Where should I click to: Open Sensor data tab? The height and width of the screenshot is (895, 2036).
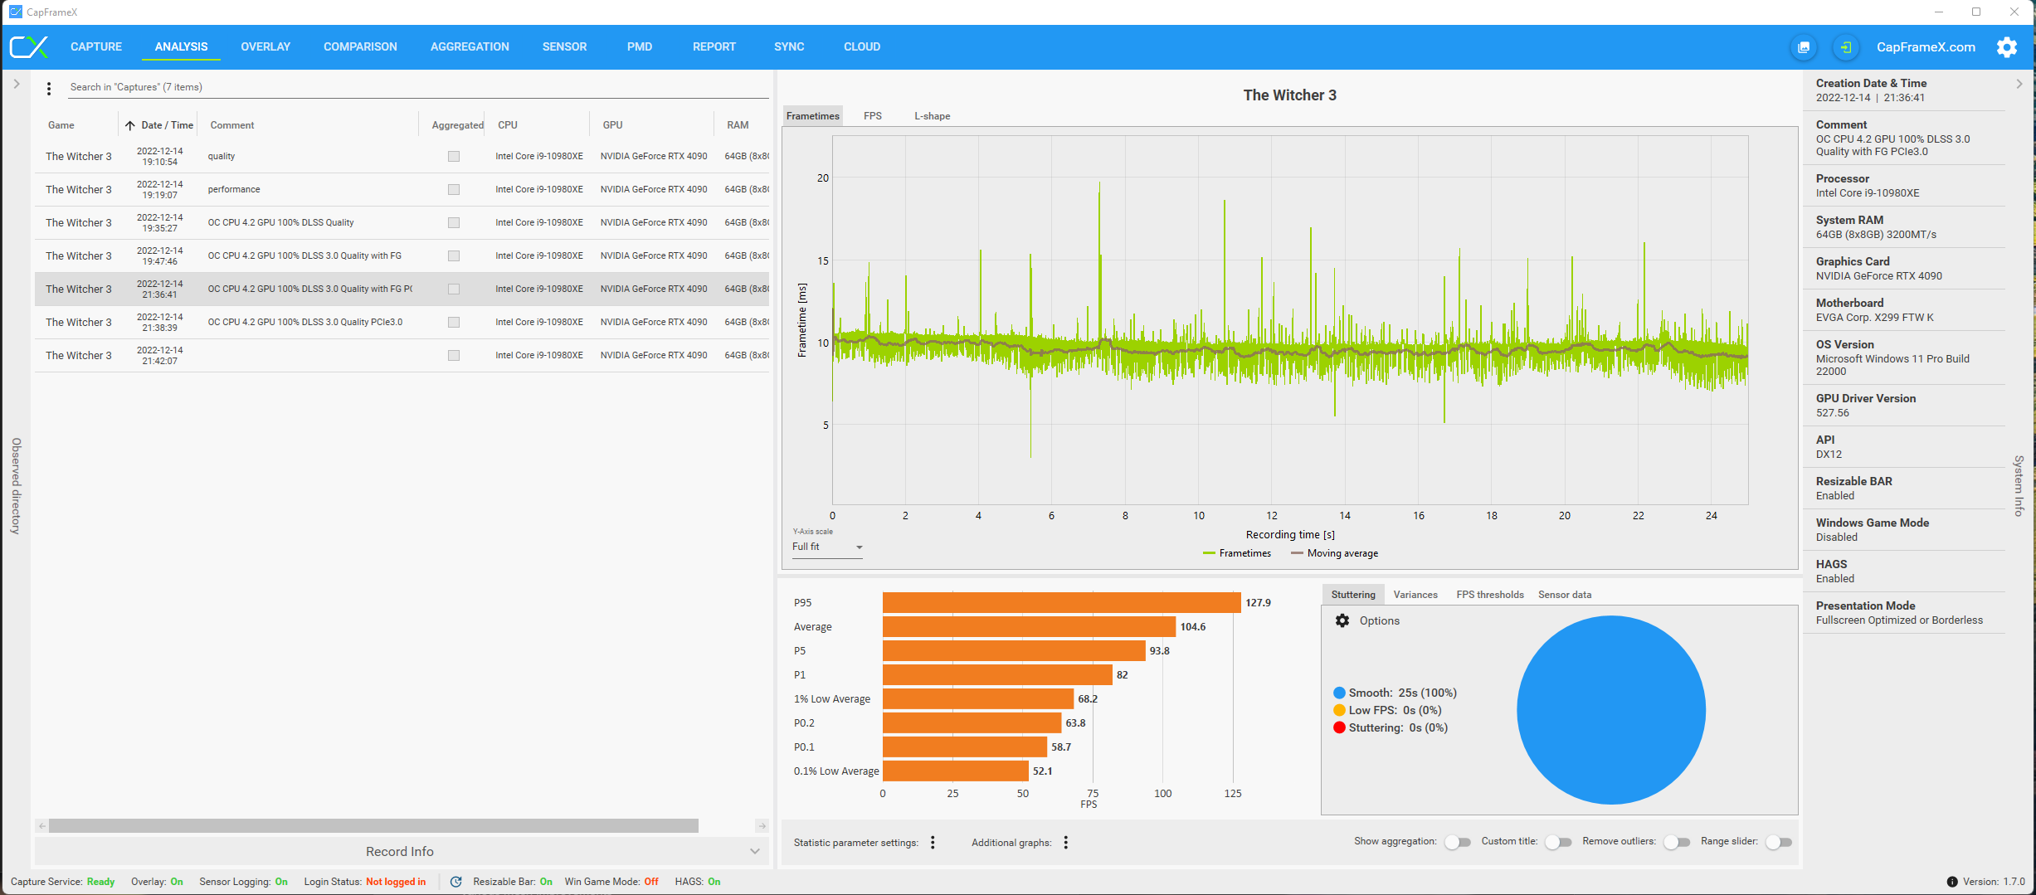1565,595
